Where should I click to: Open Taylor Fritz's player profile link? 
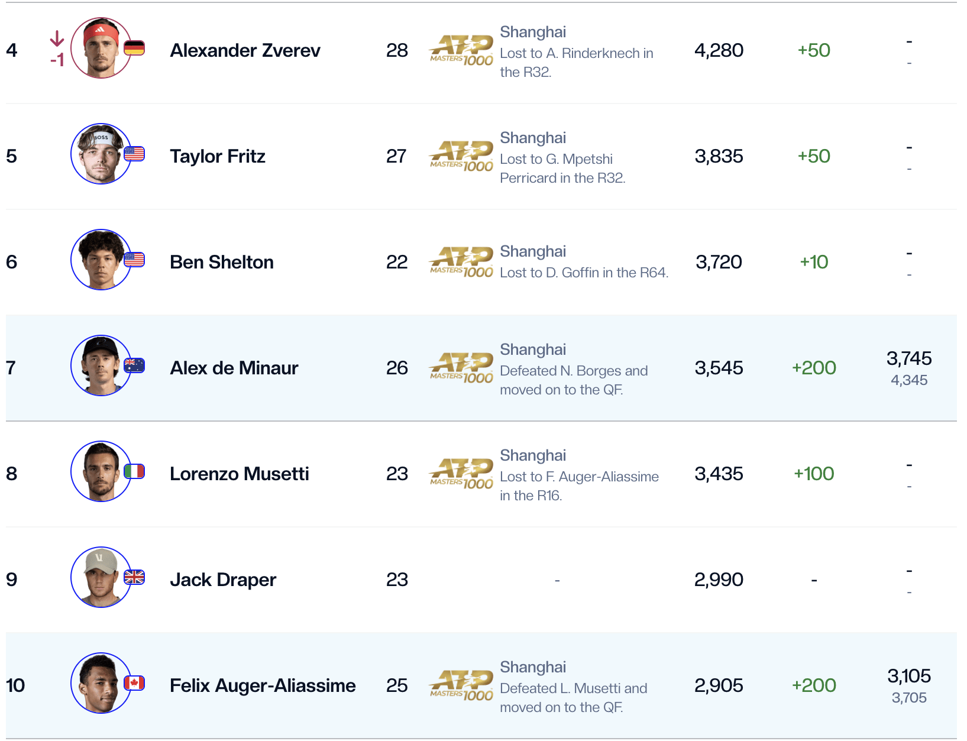pyautogui.click(x=217, y=156)
